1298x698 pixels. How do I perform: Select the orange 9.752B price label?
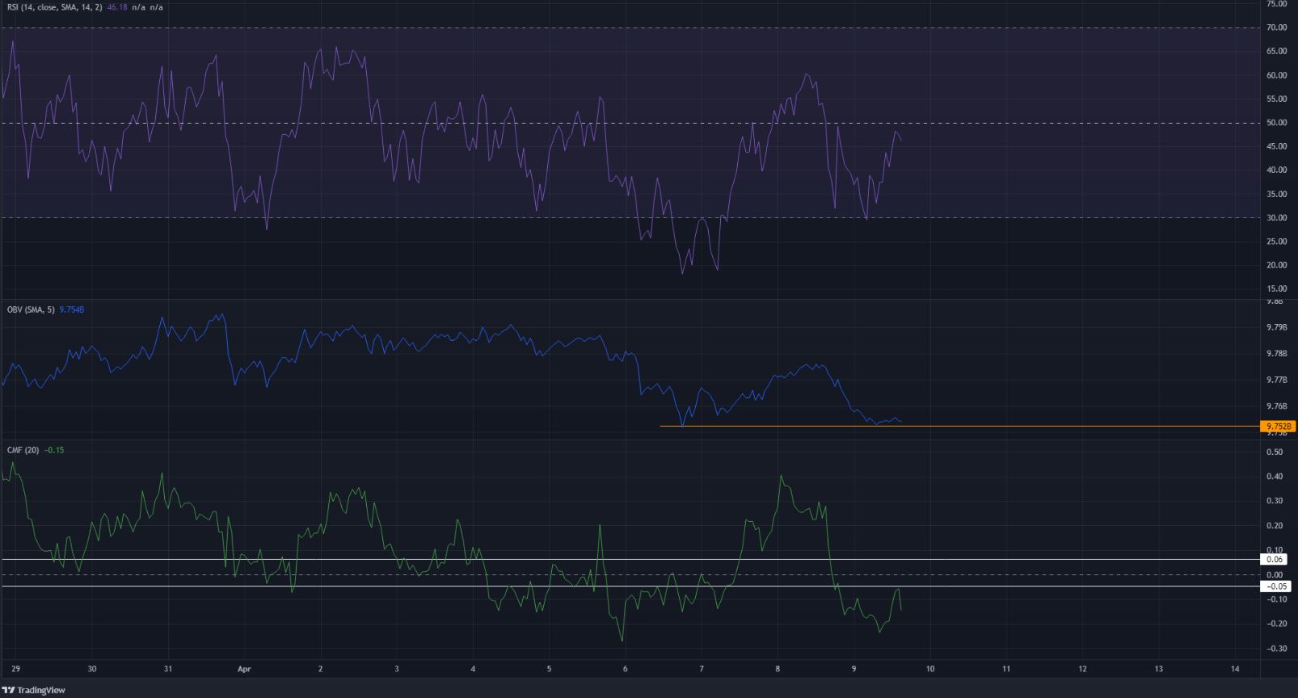click(x=1277, y=427)
